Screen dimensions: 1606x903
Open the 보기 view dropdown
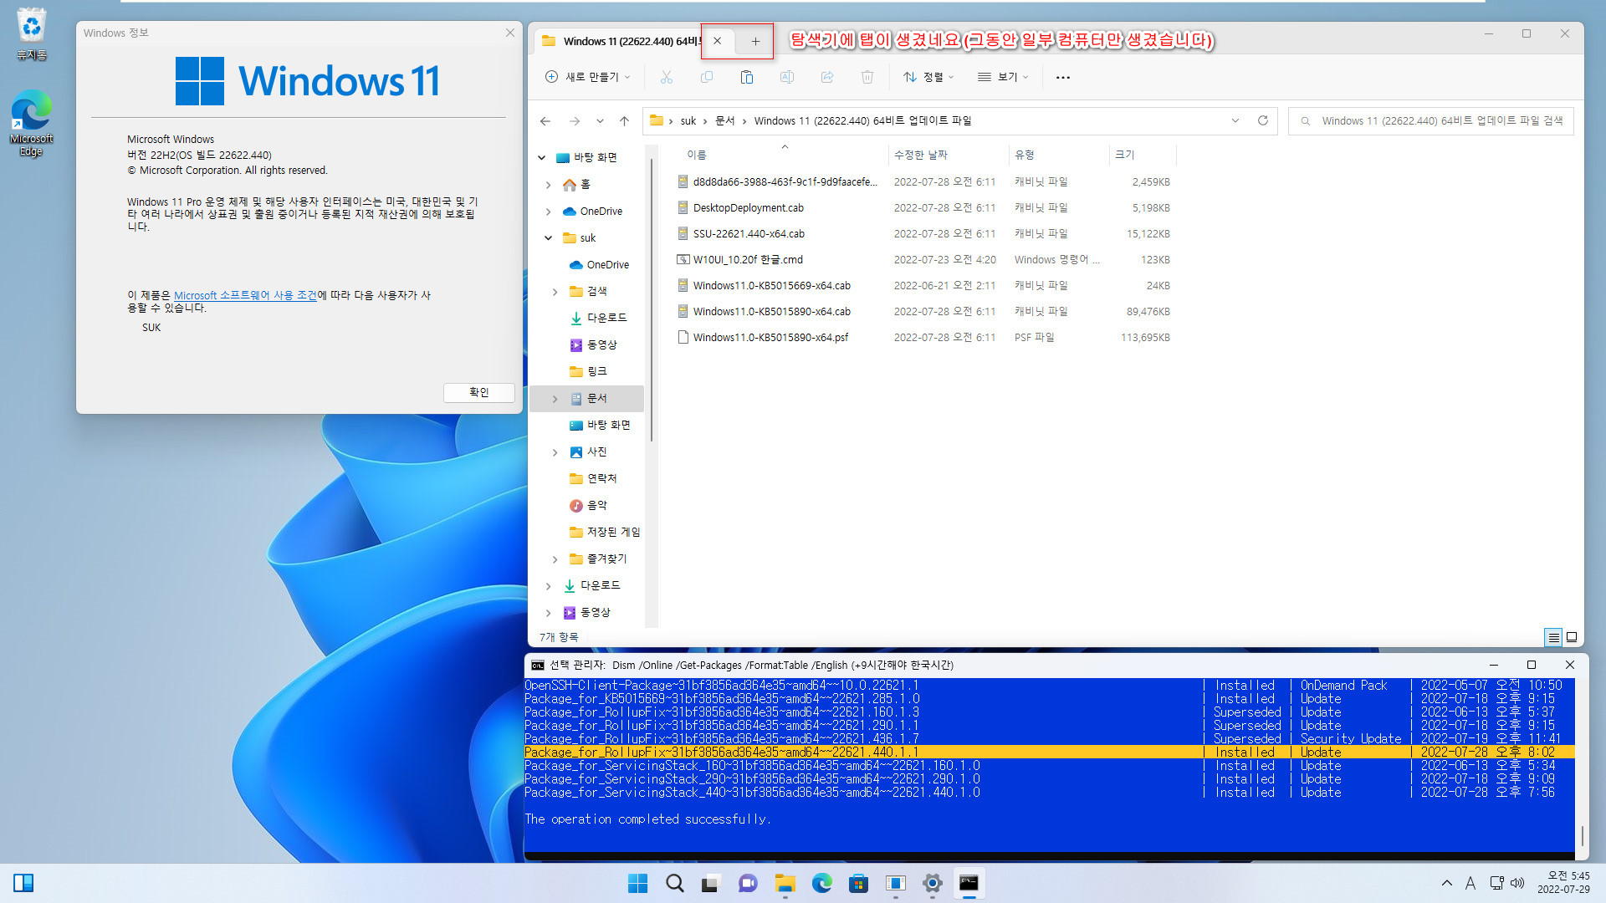[x=1003, y=77]
